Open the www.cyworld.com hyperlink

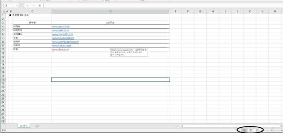(63, 34)
